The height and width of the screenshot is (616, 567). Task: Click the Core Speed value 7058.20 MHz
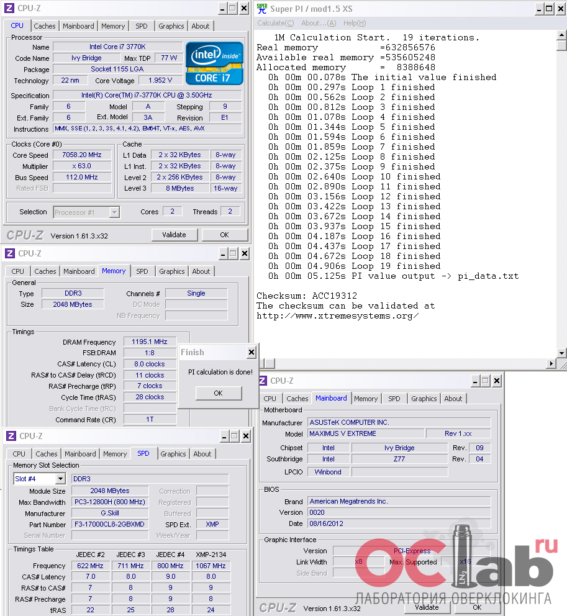point(82,155)
